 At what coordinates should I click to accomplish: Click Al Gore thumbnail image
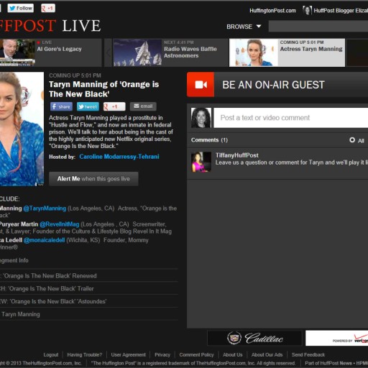(x=17, y=52)
